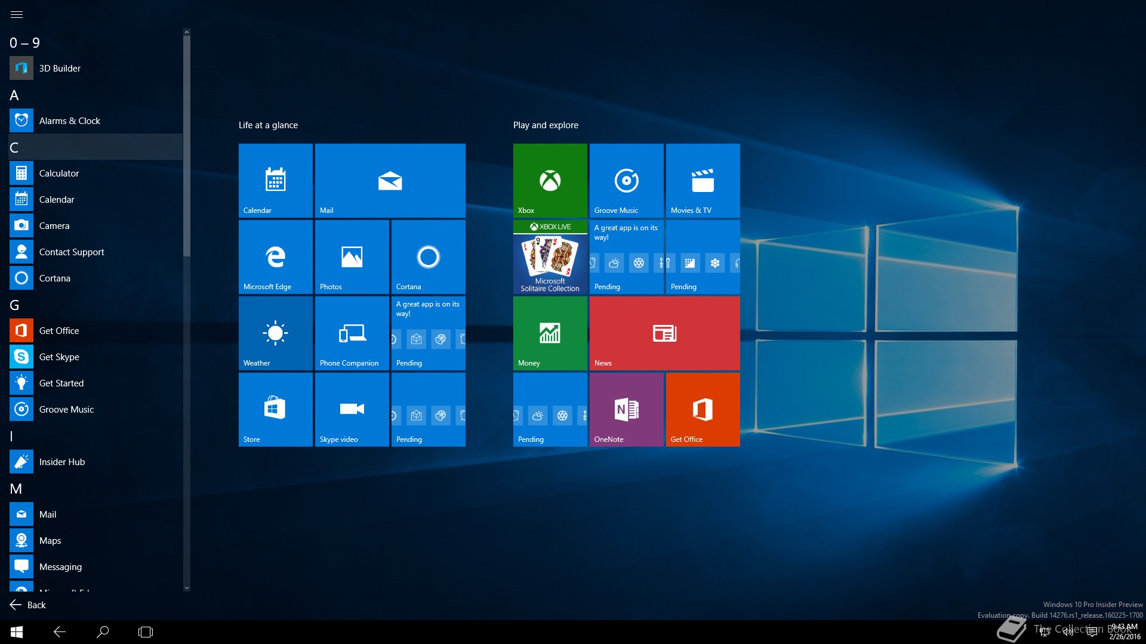Open Groove Music from the app list
This screenshot has width=1146, height=644.
click(95, 410)
